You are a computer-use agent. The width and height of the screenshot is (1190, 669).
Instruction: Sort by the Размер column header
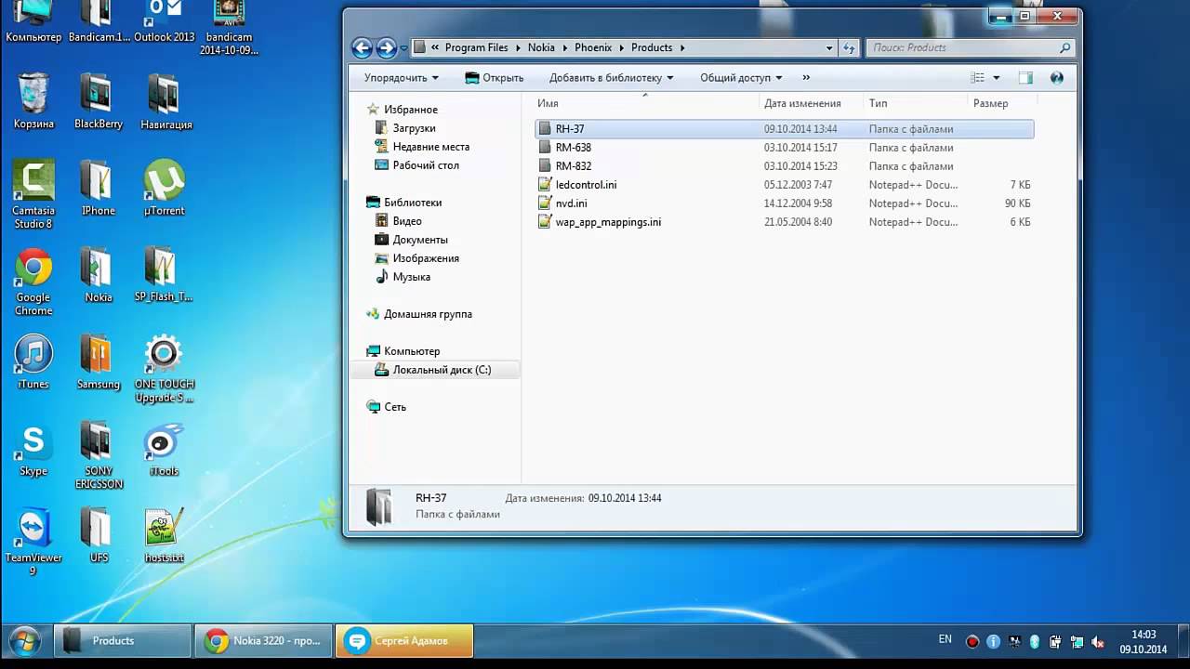[1001, 103]
